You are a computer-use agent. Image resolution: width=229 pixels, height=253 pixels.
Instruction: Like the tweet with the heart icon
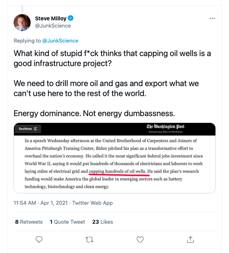140,239
